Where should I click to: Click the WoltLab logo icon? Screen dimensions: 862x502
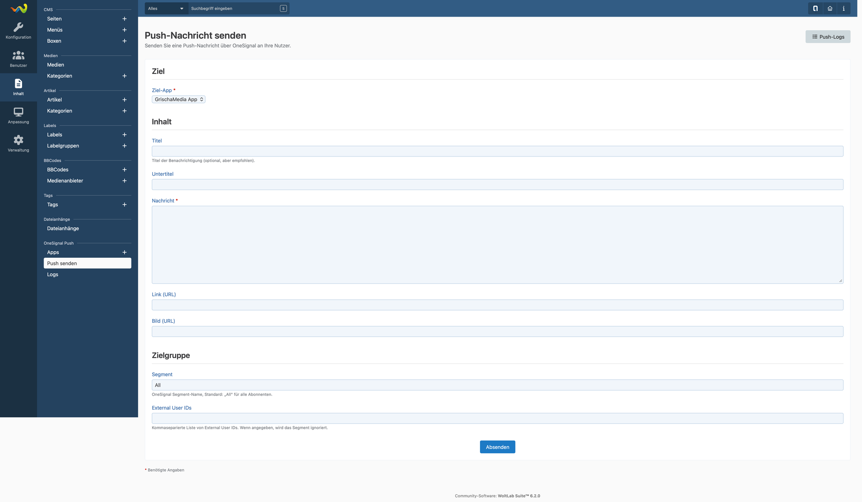pos(18,9)
